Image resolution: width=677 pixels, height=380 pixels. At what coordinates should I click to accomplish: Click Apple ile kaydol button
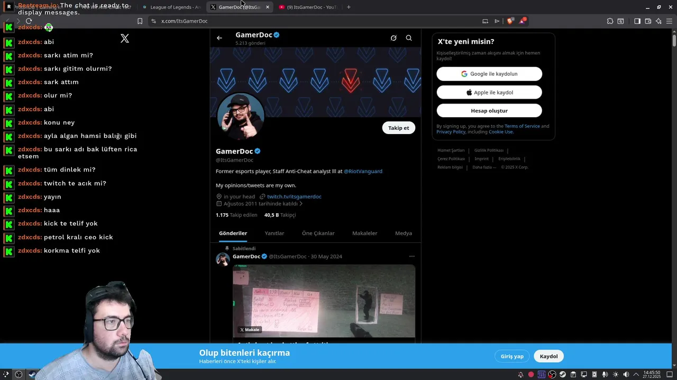click(489, 92)
